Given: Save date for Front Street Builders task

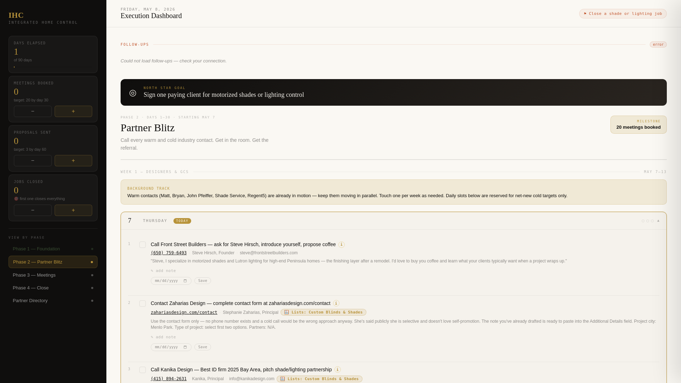Looking at the screenshot, I should coord(203,281).
